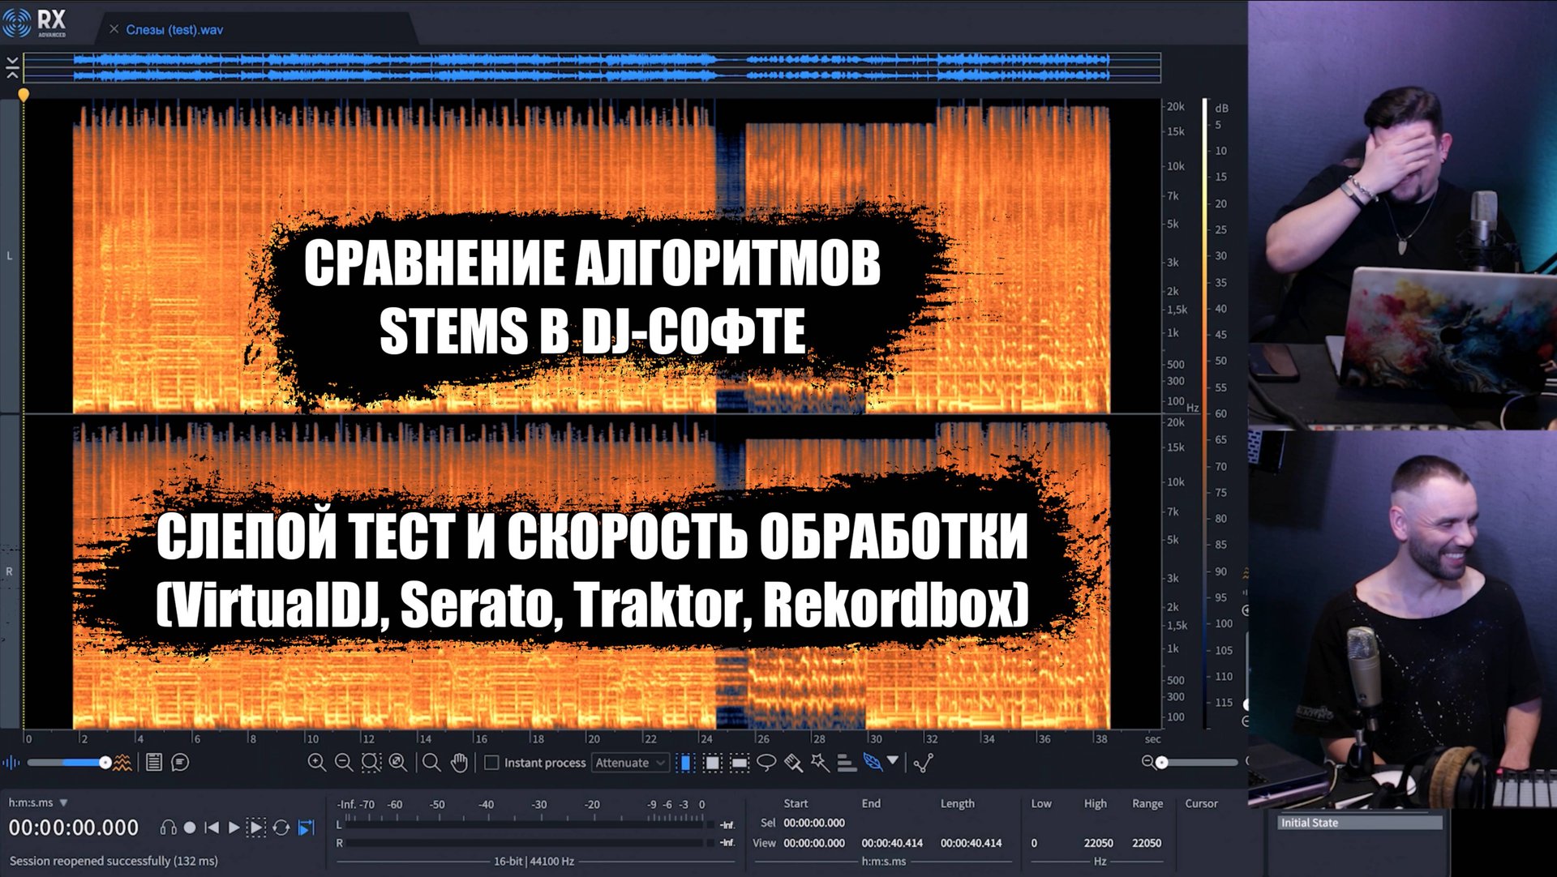Open the feather tool dropdown arrow

point(892,763)
